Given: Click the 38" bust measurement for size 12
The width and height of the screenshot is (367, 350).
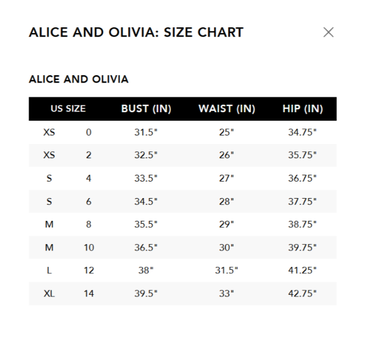Looking at the screenshot, I should click(146, 270).
